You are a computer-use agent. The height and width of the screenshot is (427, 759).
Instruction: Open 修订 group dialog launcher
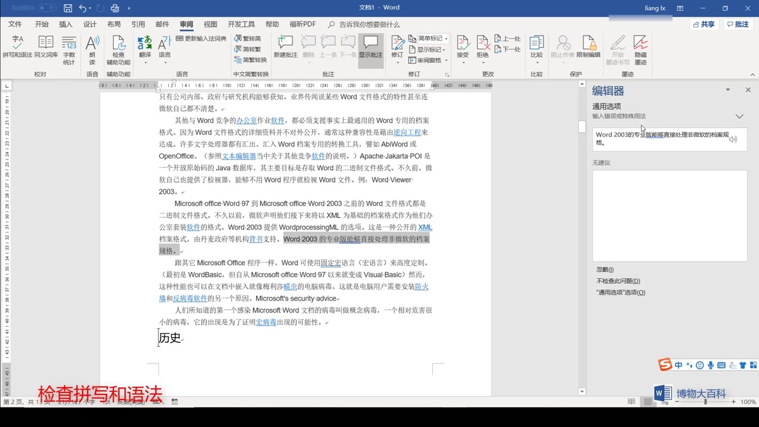pos(447,75)
